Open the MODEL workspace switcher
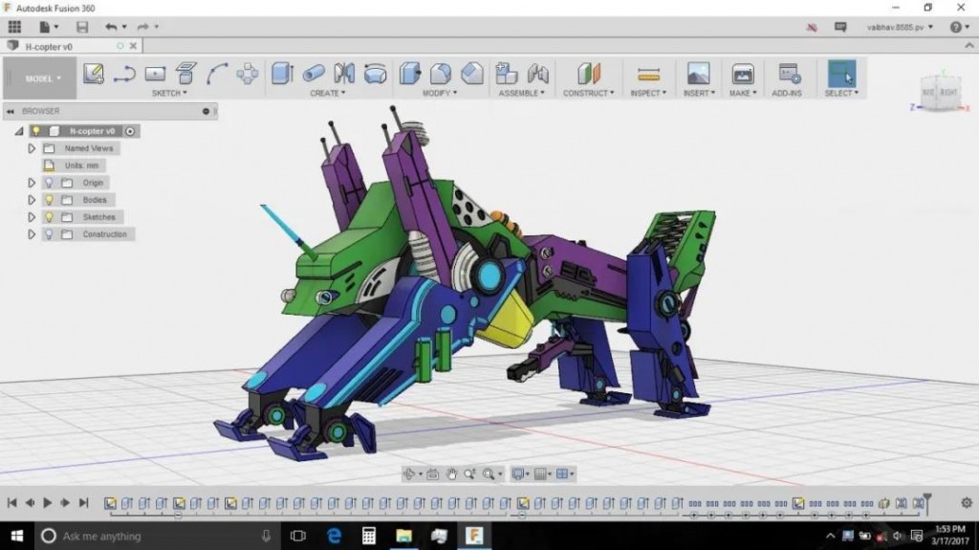This screenshot has width=979, height=550. coord(42,78)
